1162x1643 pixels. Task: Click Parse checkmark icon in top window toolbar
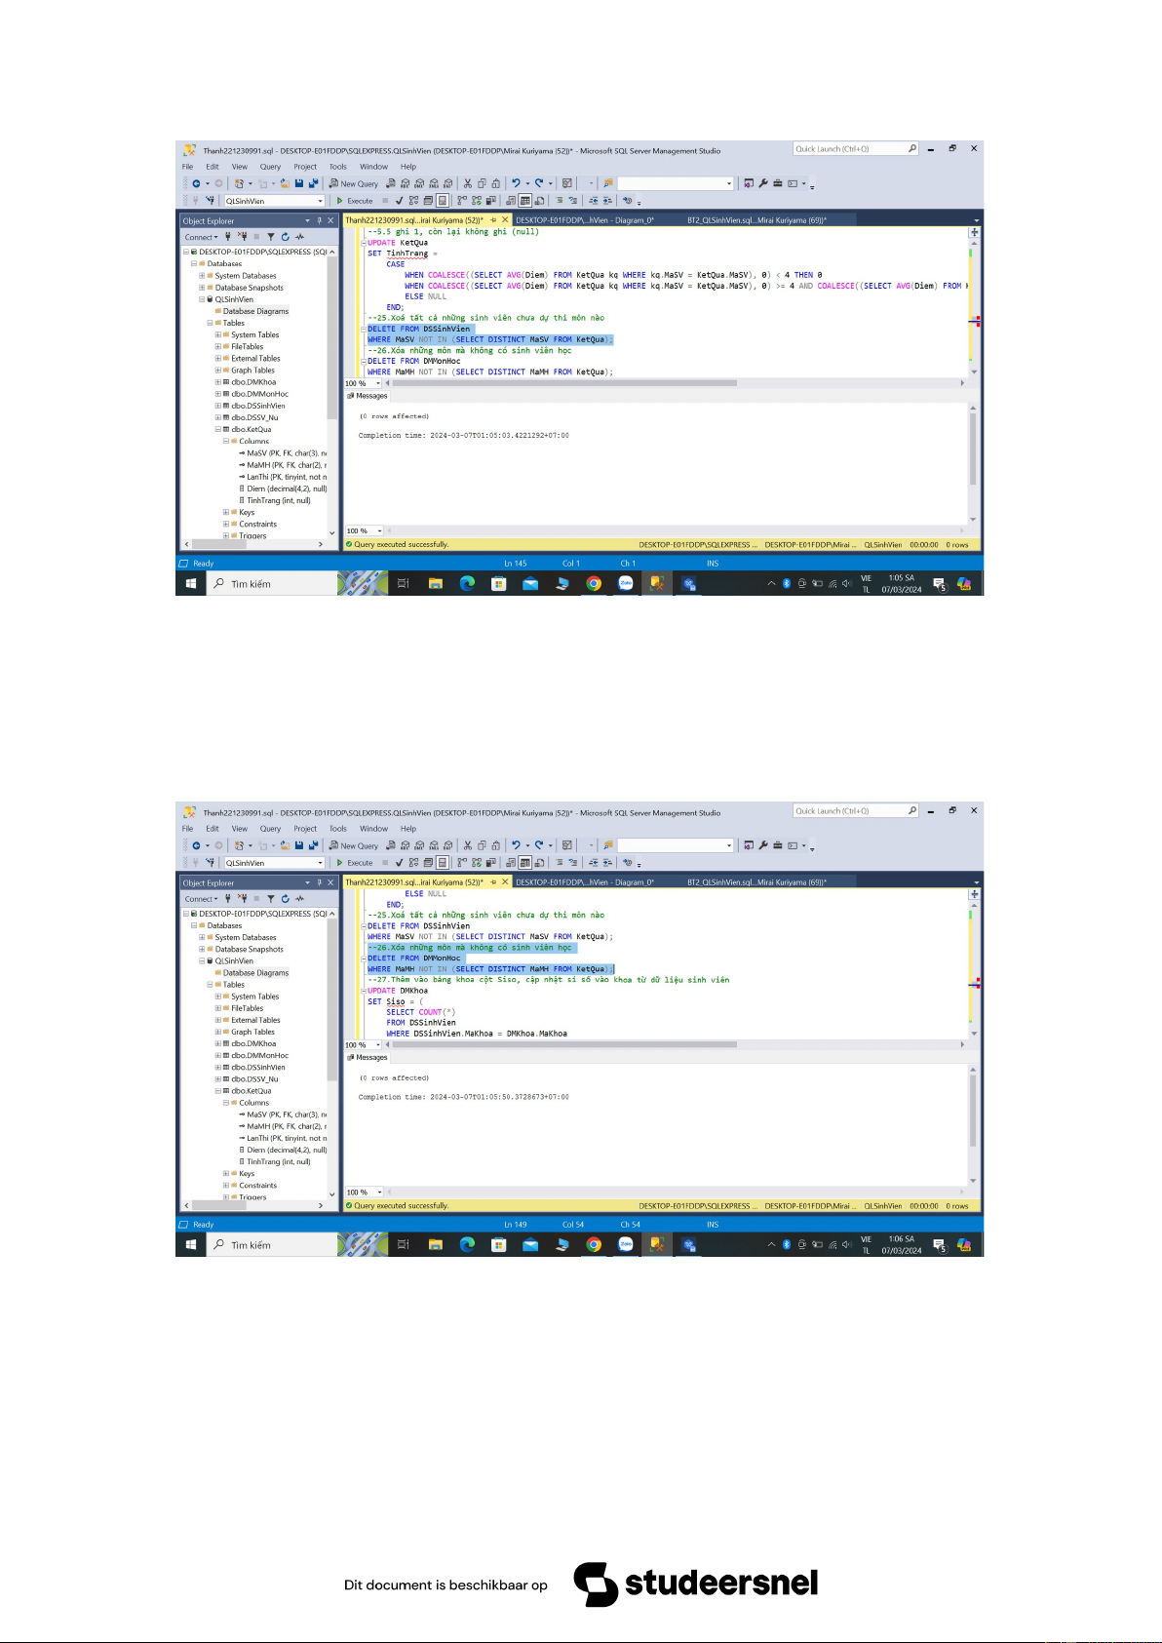click(x=399, y=201)
